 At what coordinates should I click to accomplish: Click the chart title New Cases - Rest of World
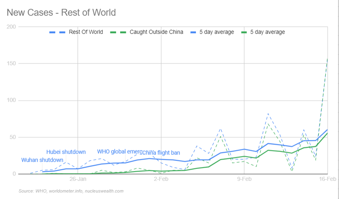pyautogui.click(x=61, y=12)
